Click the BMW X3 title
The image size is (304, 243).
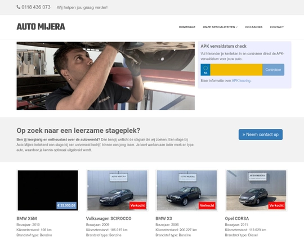point(164,219)
